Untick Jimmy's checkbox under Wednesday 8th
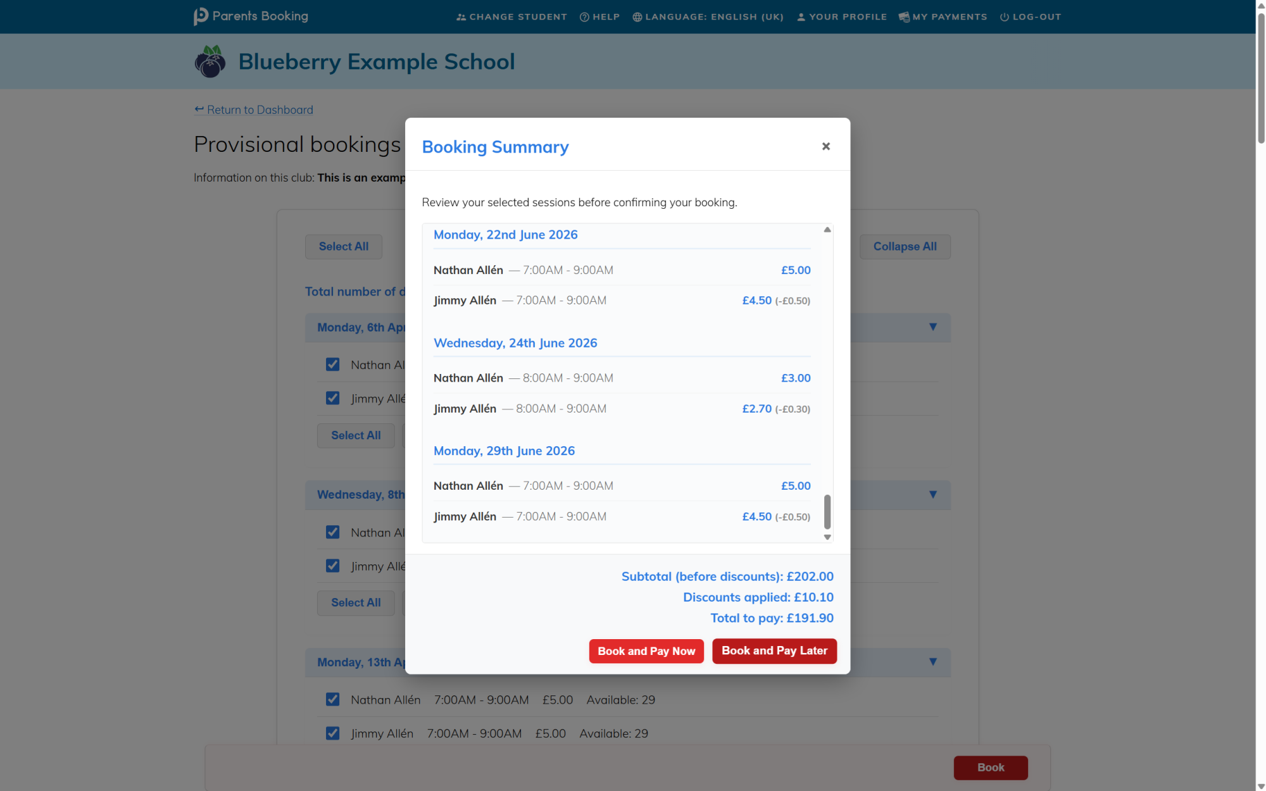 click(x=332, y=566)
